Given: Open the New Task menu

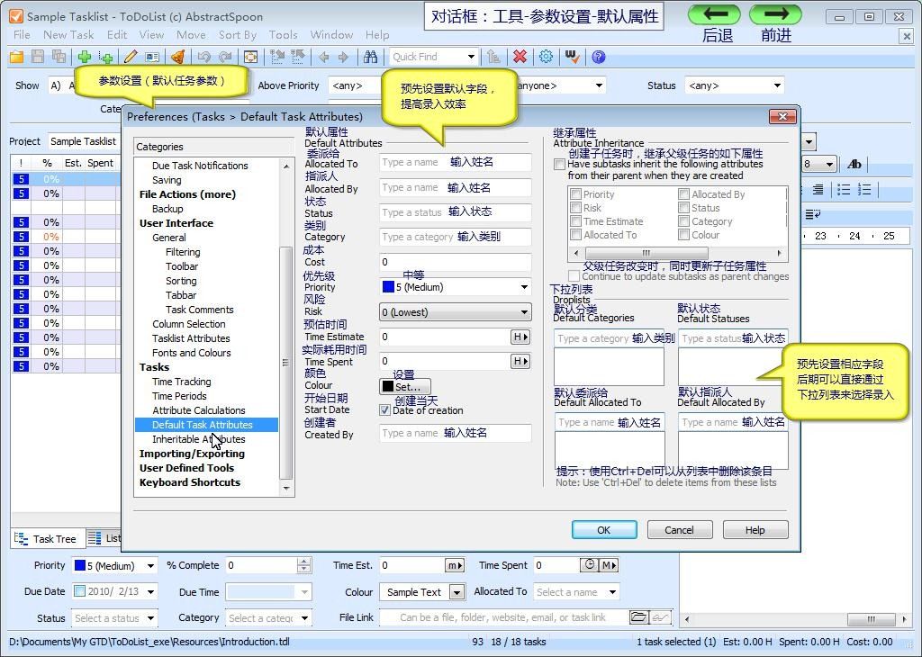Looking at the screenshot, I should pyautogui.click(x=68, y=35).
